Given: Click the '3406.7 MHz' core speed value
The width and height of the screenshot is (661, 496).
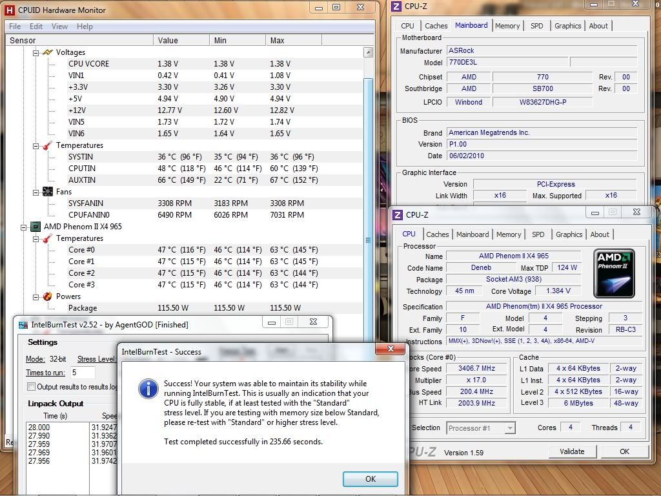Looking at the screenshot, I should coord(477,369).
